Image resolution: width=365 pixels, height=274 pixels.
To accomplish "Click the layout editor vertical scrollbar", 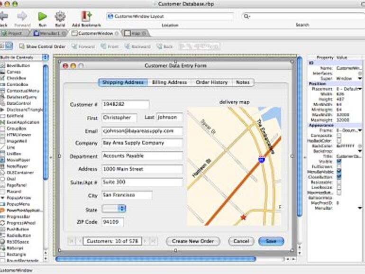I will pos(300,136).
